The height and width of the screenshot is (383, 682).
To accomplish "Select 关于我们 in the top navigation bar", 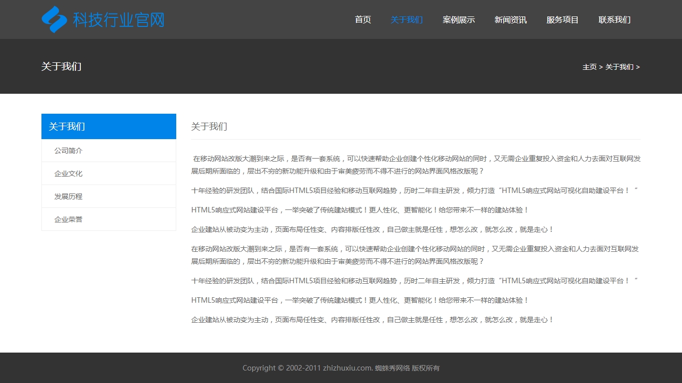I will pos(406,20).
